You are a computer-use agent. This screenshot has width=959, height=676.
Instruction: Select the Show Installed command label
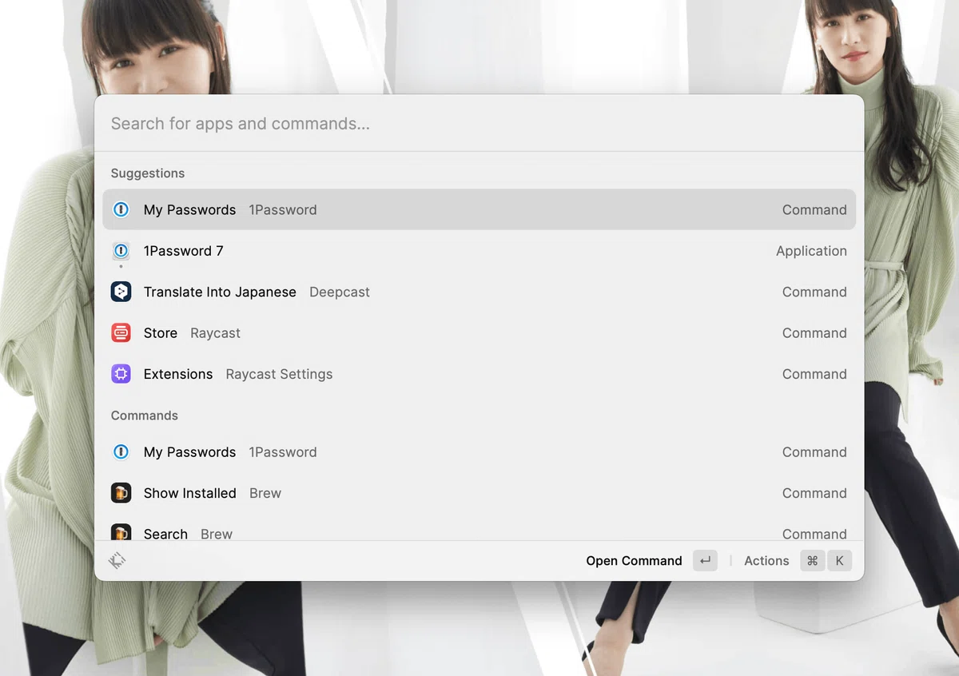click(190, 493)
